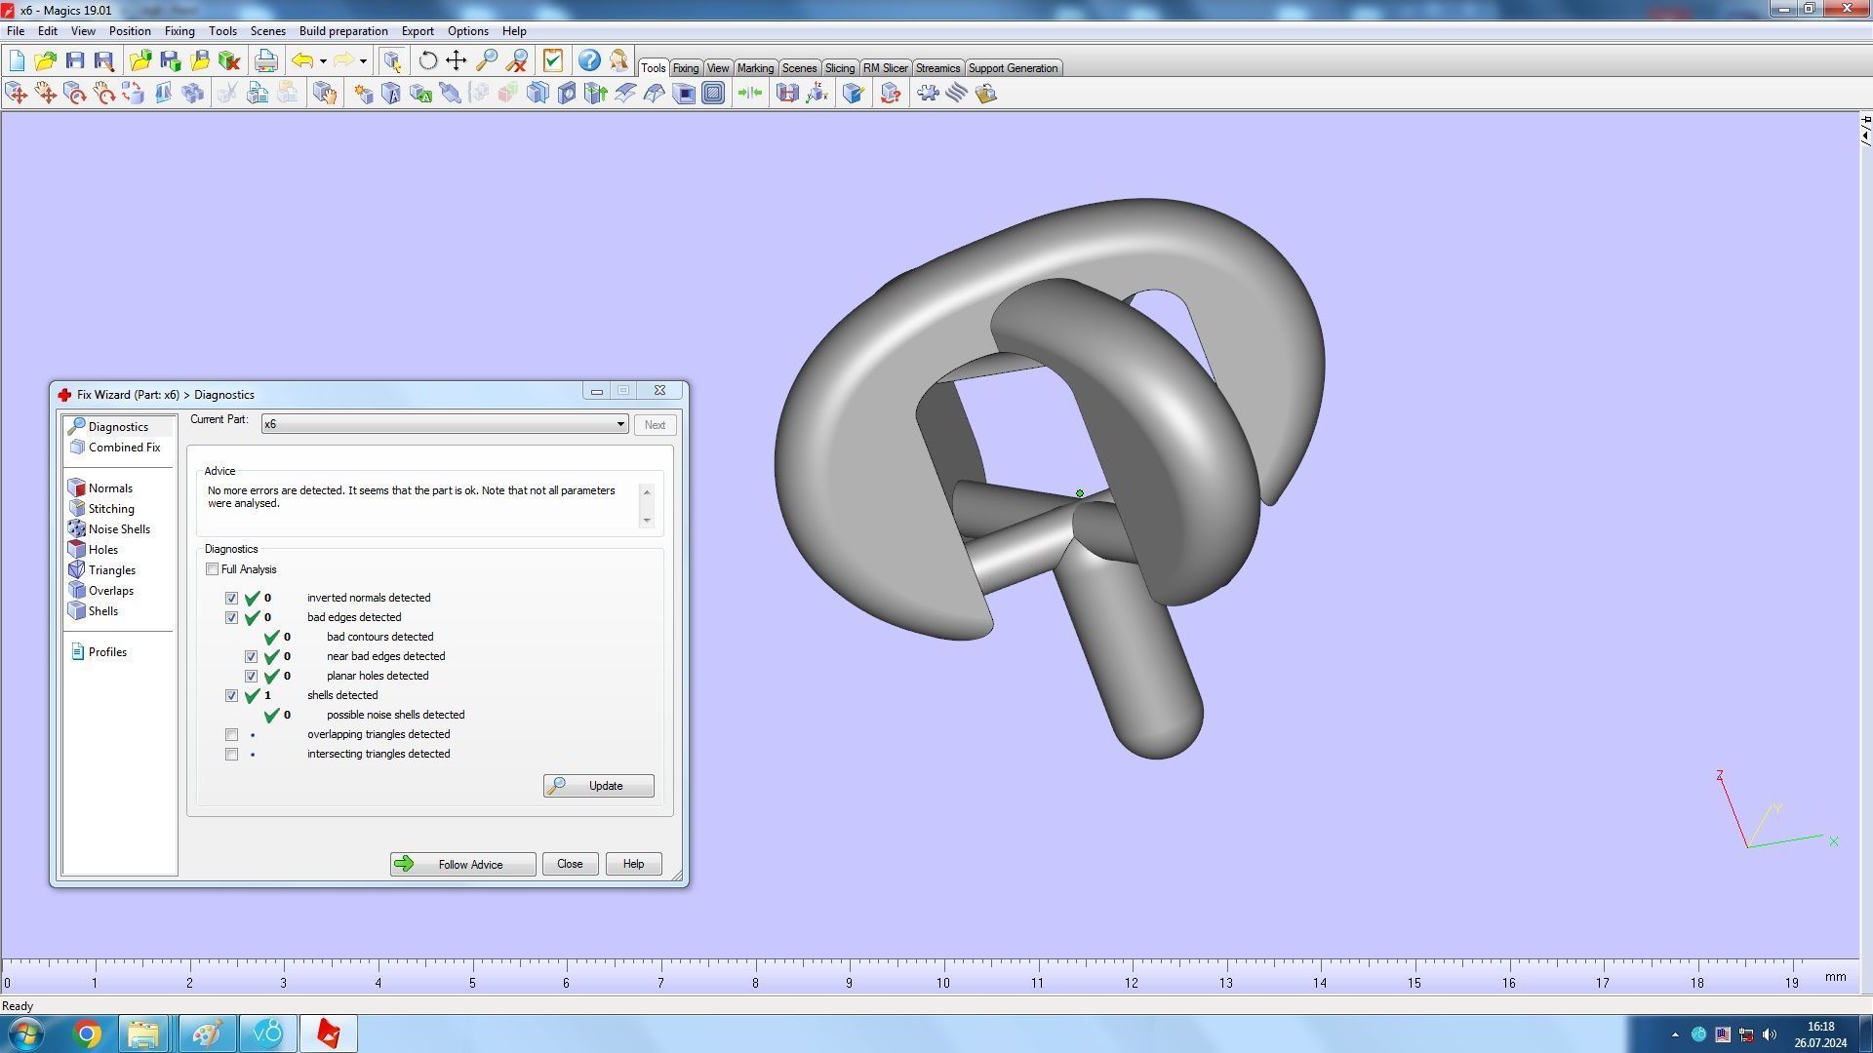Image resolution: width=1873 pixels, height=1053 pixels.
Task: Open the Help question mark icon
Action: (x=588, y=61)
